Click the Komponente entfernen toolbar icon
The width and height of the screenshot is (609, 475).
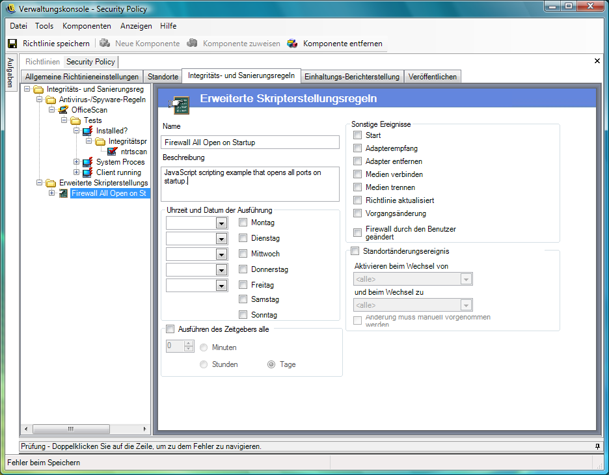coord(292,43)
